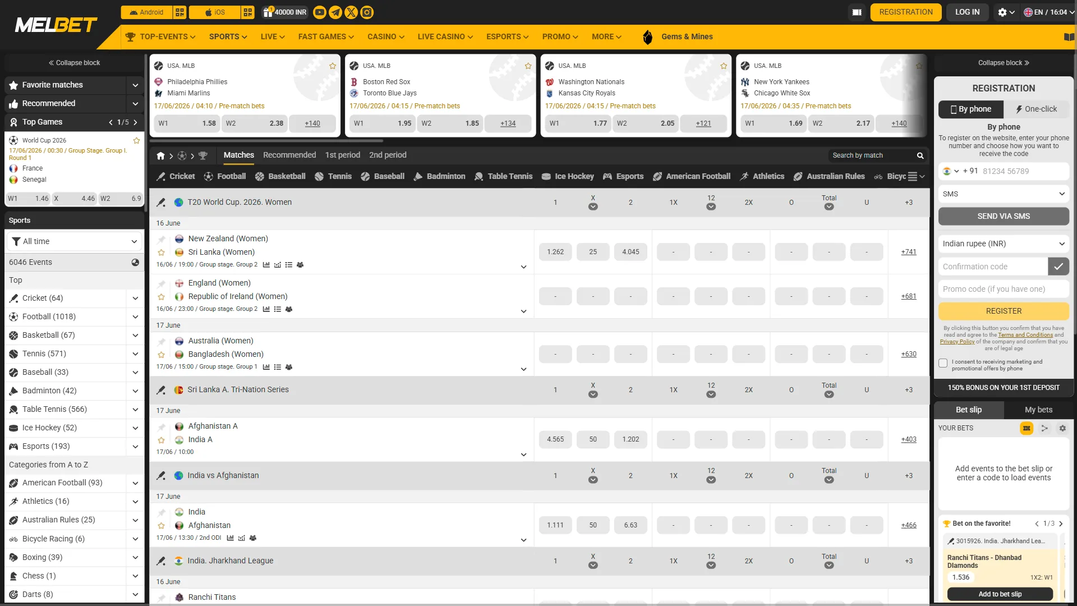Favorite the Philadelphia Phillies match star
This screenshot has width=1077, height=606.
pos(333,66)
